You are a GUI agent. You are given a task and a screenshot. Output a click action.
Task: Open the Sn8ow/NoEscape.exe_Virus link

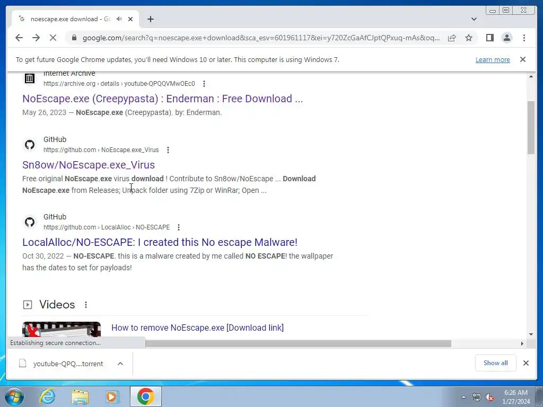coord(89,165)
